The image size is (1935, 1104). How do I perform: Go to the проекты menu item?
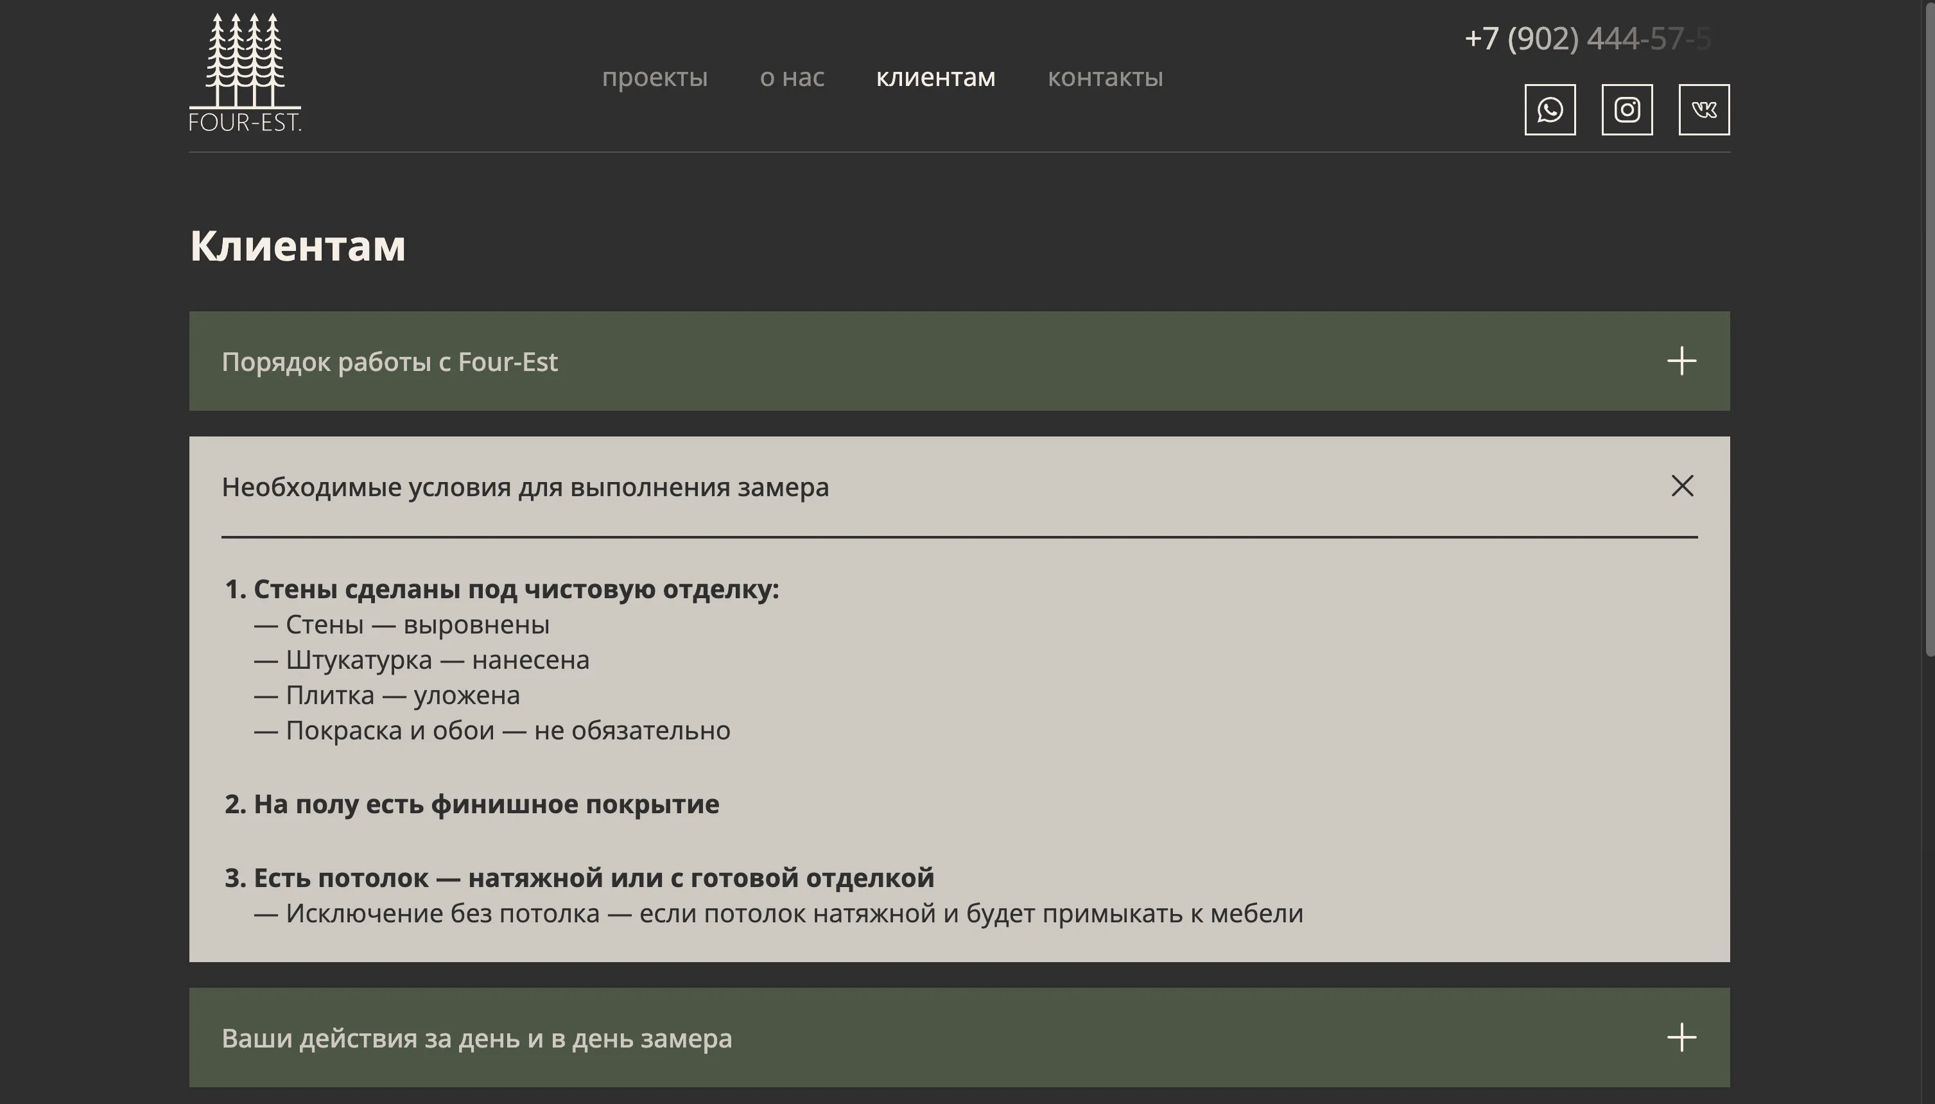pos(654,77)
